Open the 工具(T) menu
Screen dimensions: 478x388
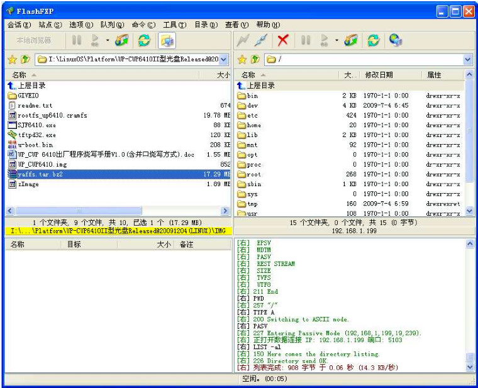point(175,25)
